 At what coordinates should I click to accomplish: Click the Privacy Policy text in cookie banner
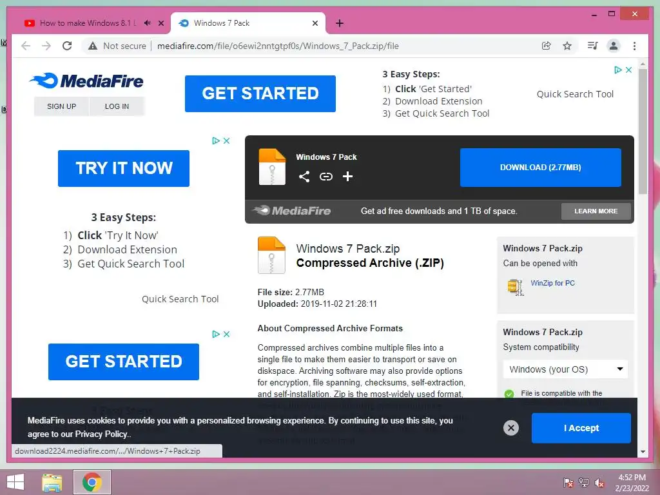pos(101,434)
